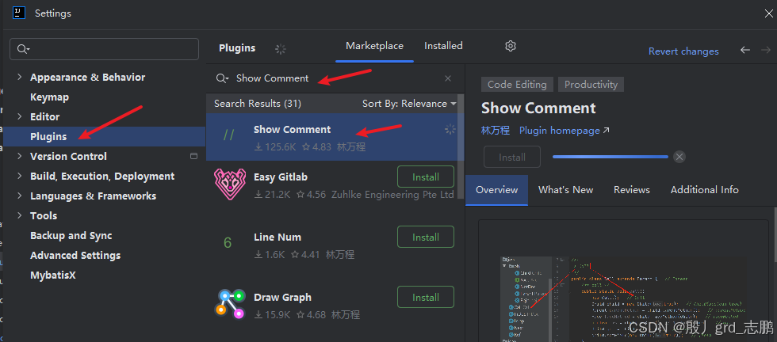Open the plugin search options magnifier
The width and height of the screenshot is (777, 342).
[x=222, y=78]
